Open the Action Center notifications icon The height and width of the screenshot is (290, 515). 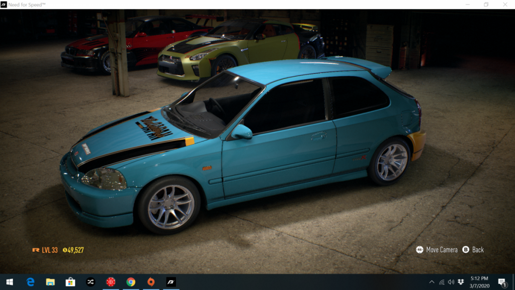tap(502, 282)
